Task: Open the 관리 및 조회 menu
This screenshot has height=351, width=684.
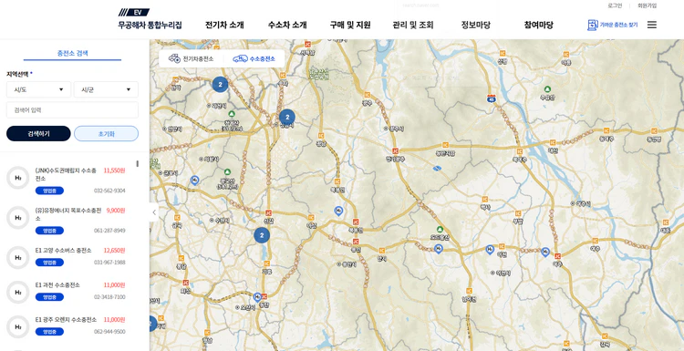Action: (x=413, y=25)
